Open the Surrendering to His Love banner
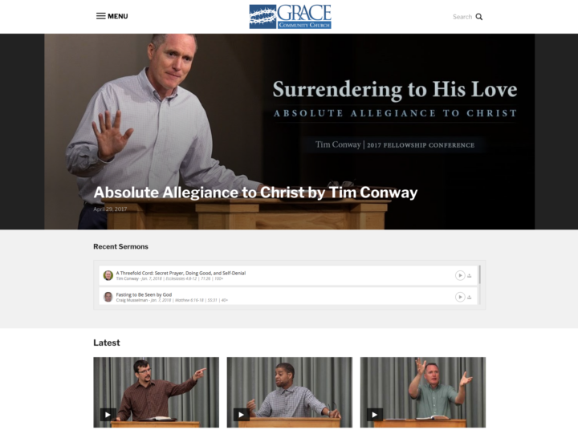The image size is (578, 430). (289, 132)
